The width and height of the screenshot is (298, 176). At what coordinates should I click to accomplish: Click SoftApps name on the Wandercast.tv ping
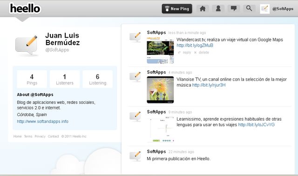(x=156, y=33)
